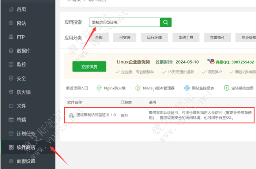Click the calendar icon beside 计划任务
Viewport: 256px width, 169px height.
(11, 133)
